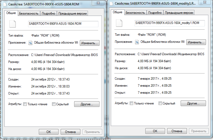
Task: Close the modity1.ROM properties window
Action: tap(205, 2)
